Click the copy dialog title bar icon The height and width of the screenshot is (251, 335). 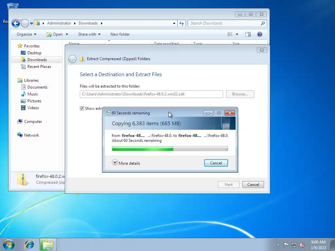(108, 113)
